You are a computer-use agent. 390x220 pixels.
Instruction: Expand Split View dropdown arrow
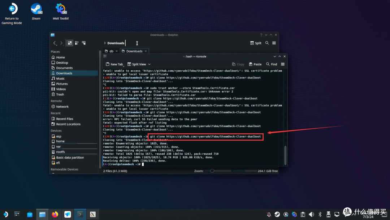coord(149,64)
